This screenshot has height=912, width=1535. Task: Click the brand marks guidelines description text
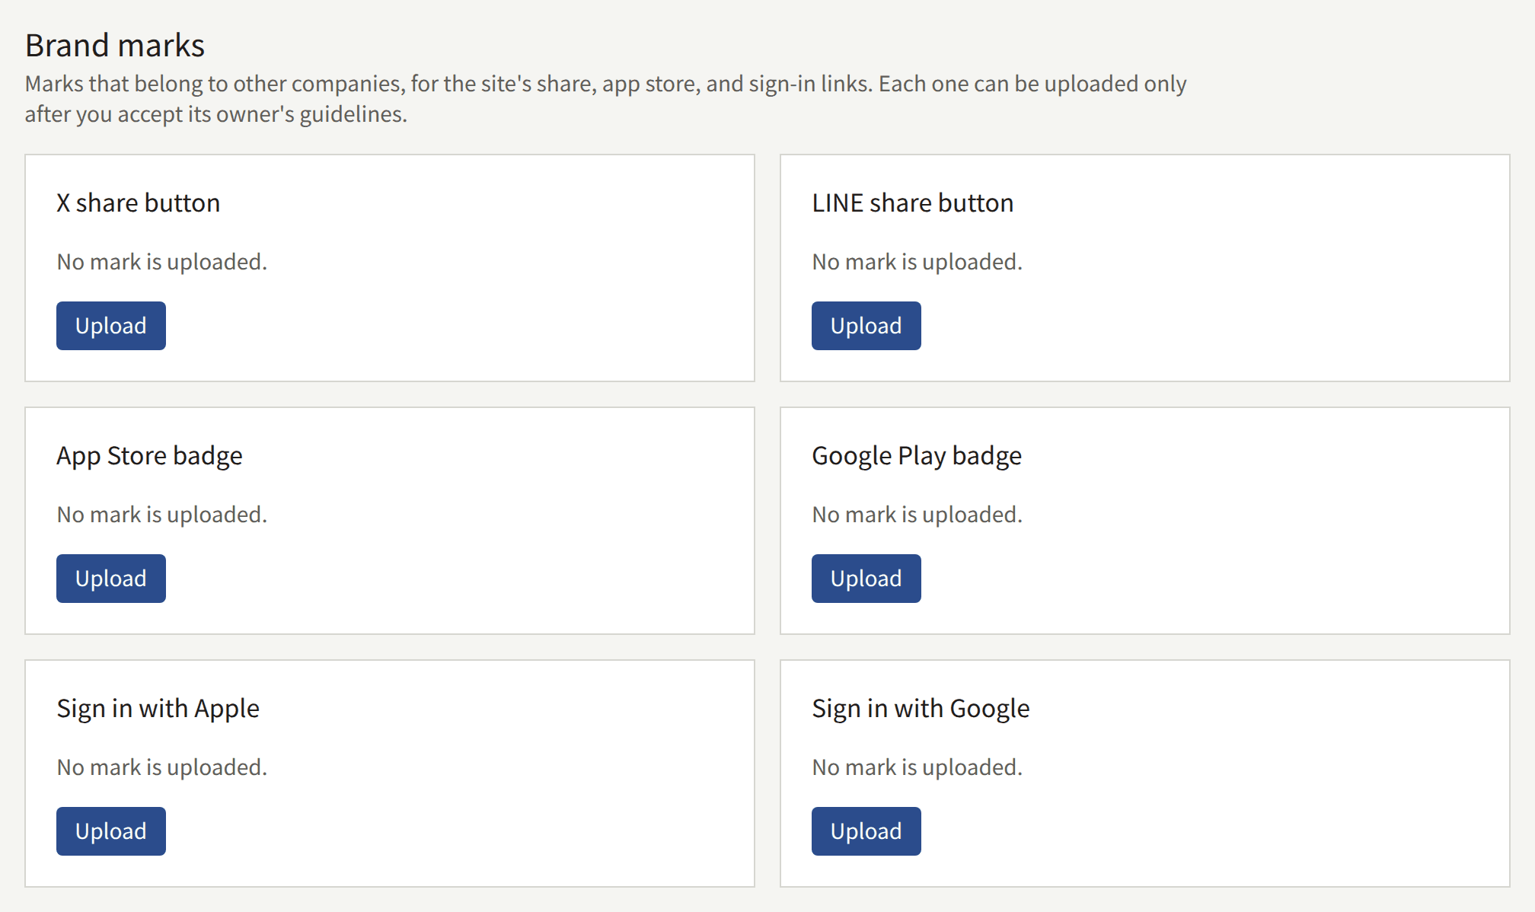pyautogui.click(x=606, y=99)
